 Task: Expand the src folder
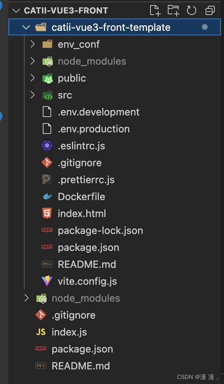tap(32, 95)
